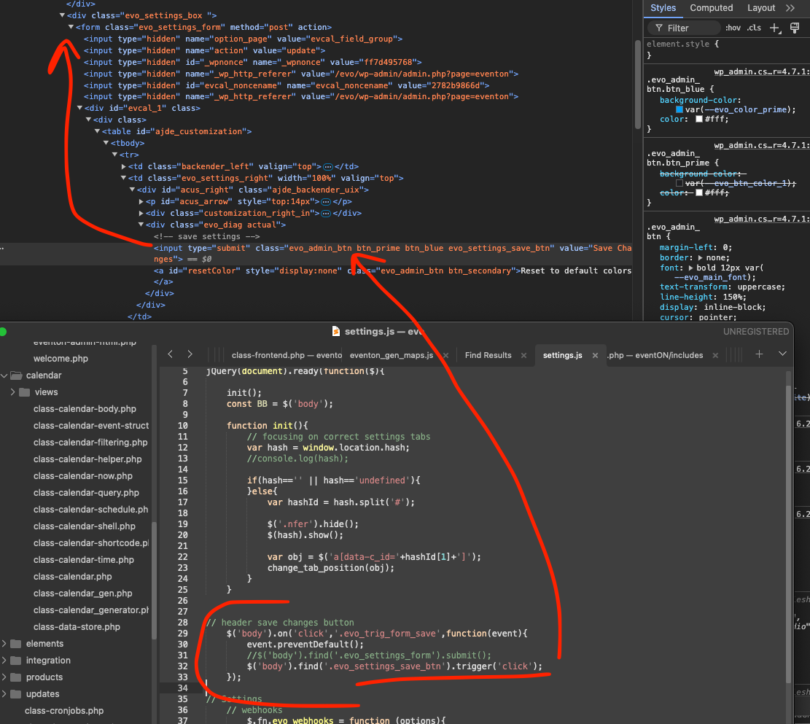
Task: Close the eventon_gen_maps.js tab
Action: pos(445,356)
